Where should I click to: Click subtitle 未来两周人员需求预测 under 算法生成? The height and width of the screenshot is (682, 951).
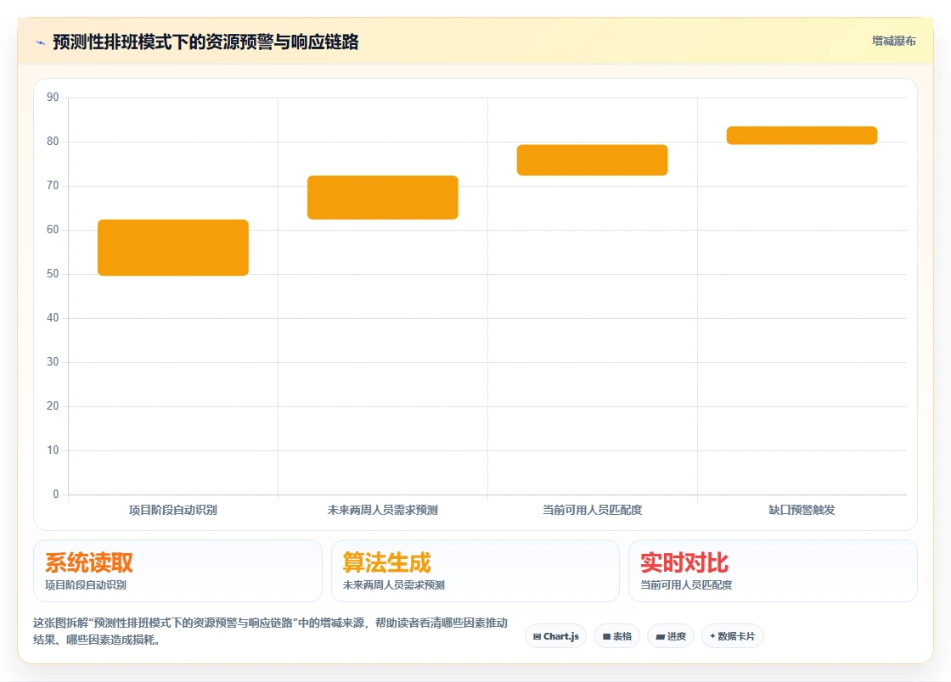tap(394, 584)
